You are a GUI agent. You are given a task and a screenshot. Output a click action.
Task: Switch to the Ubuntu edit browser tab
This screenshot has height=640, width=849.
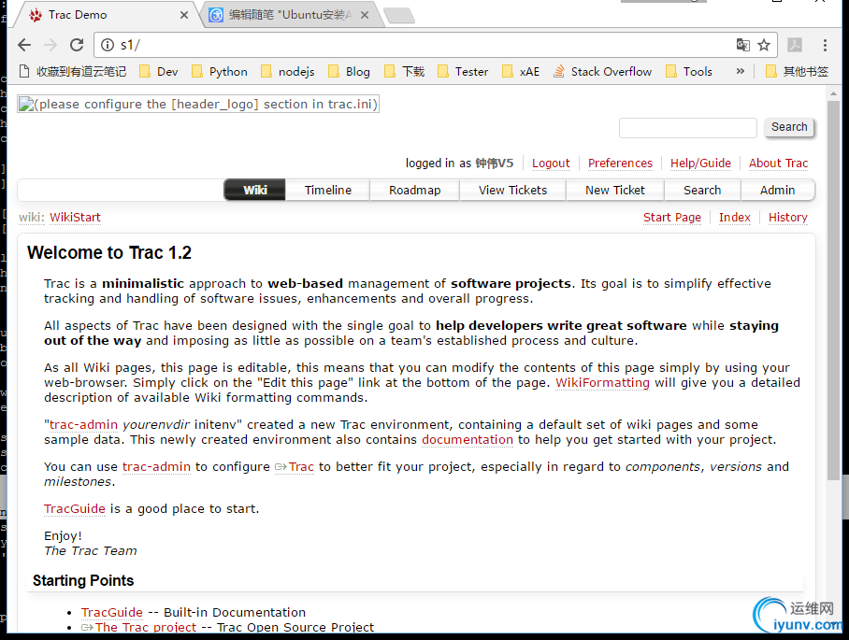pos(290,15)
